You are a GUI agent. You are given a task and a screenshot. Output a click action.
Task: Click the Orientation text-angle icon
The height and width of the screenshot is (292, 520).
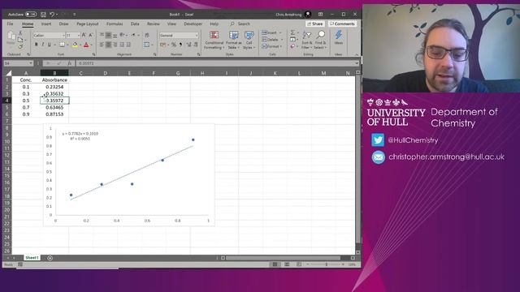point(122,35)
